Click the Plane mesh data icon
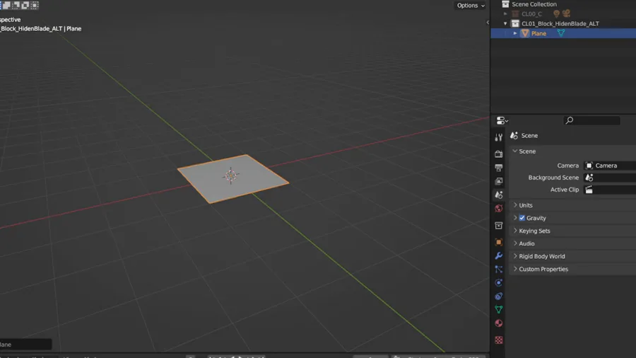The width and height of the screenshot is (636, 358). point(561,33)
